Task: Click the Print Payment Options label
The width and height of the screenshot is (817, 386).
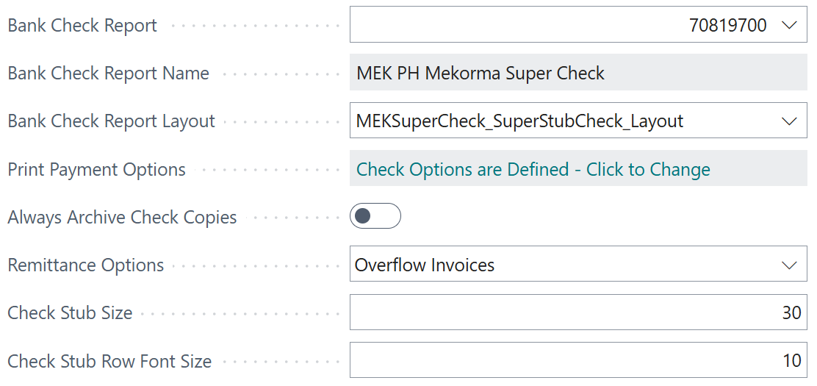Action: [x=96, y=170]
